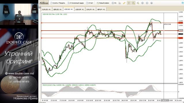Image resolution: width=184 pixels, height=103 pixels.
Task: Switch to the USDCHF H1 tab
Action: tap(80, 9)
